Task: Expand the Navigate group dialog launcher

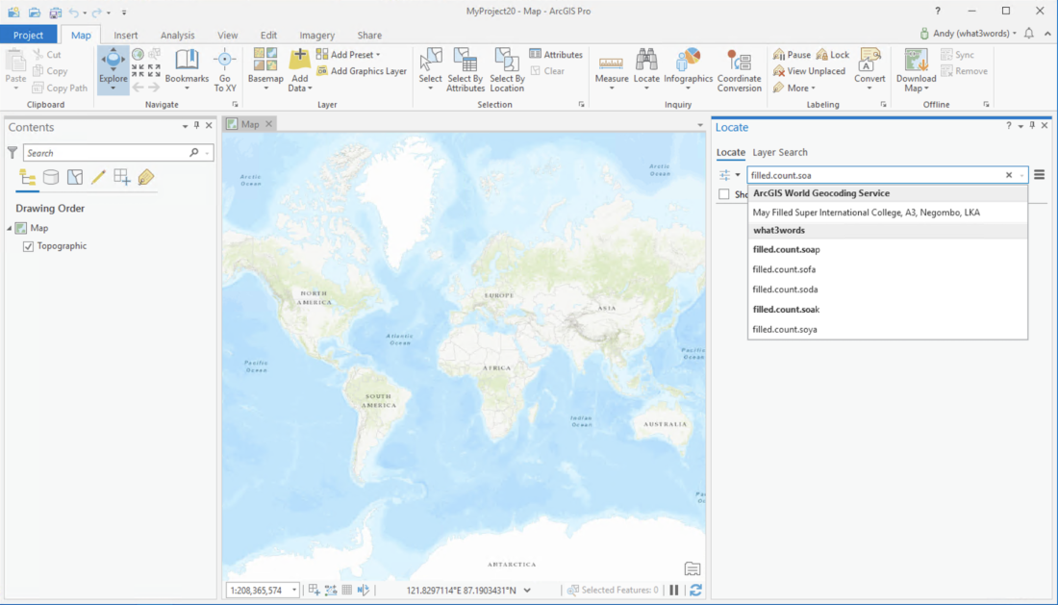Action: click(x=235, y=105)
